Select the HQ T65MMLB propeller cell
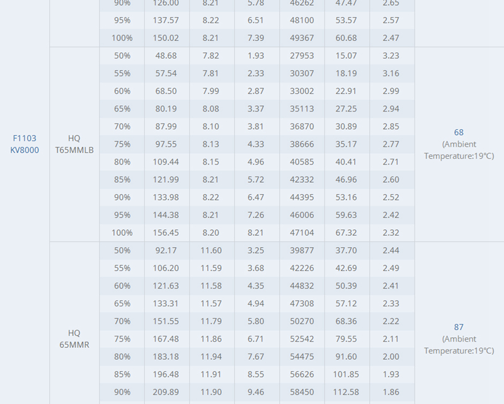Viewport: 504px width, 404px height. [x=74, y=144]
